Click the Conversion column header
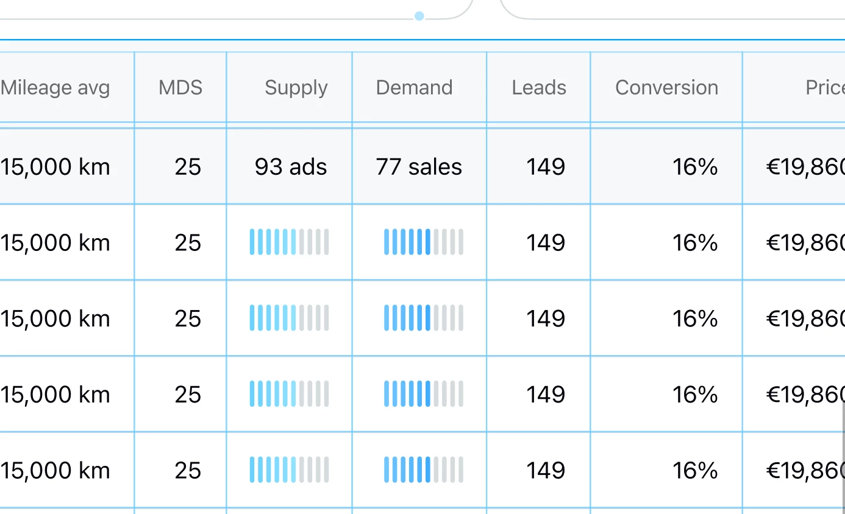845x514 pixels. click(x=666, y=88)
